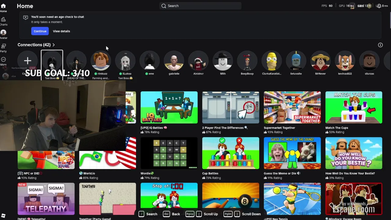Open the Avatar sidebar icon
The height and width of the screenshot is (220, 391).
coord(3,33)
